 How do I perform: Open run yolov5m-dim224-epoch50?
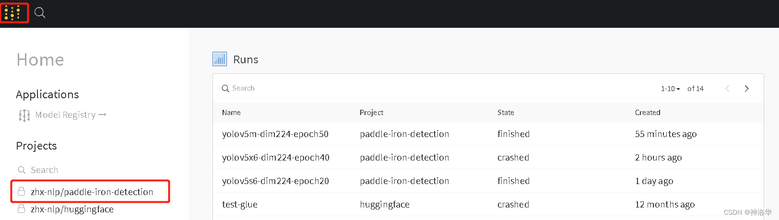275,134
